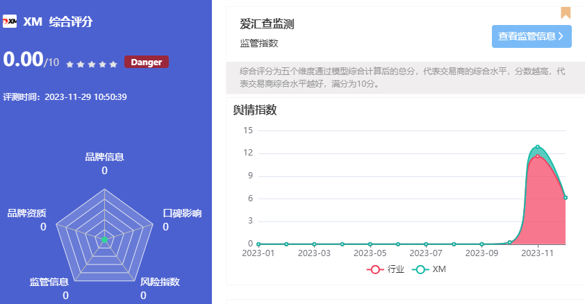The image size is (585, 304).
Task: Click the five-star rating row
Action: click(92, 65)
